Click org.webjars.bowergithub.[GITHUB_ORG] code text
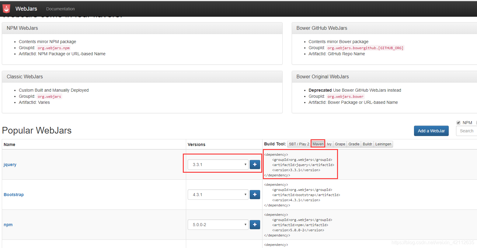The height and width of the screenshot is (248, 477). (x=365, y=48)
